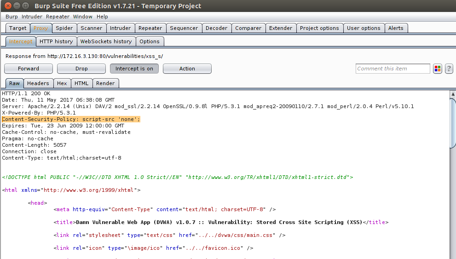Open the help question mark icon
Viewport: 456px width, 259px height.
(x=449, y=69)
